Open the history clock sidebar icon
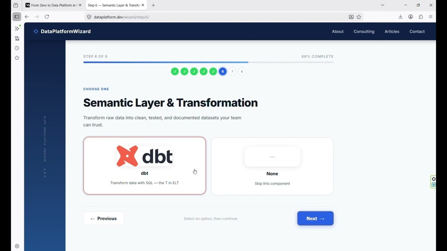This screenshot has width=447, height=251. point(17,48)
